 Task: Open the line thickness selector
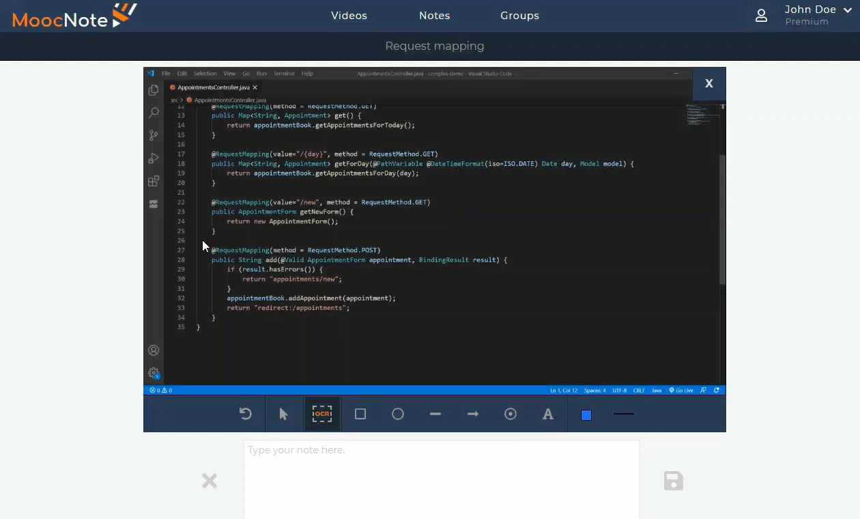(x=624, y=414)
